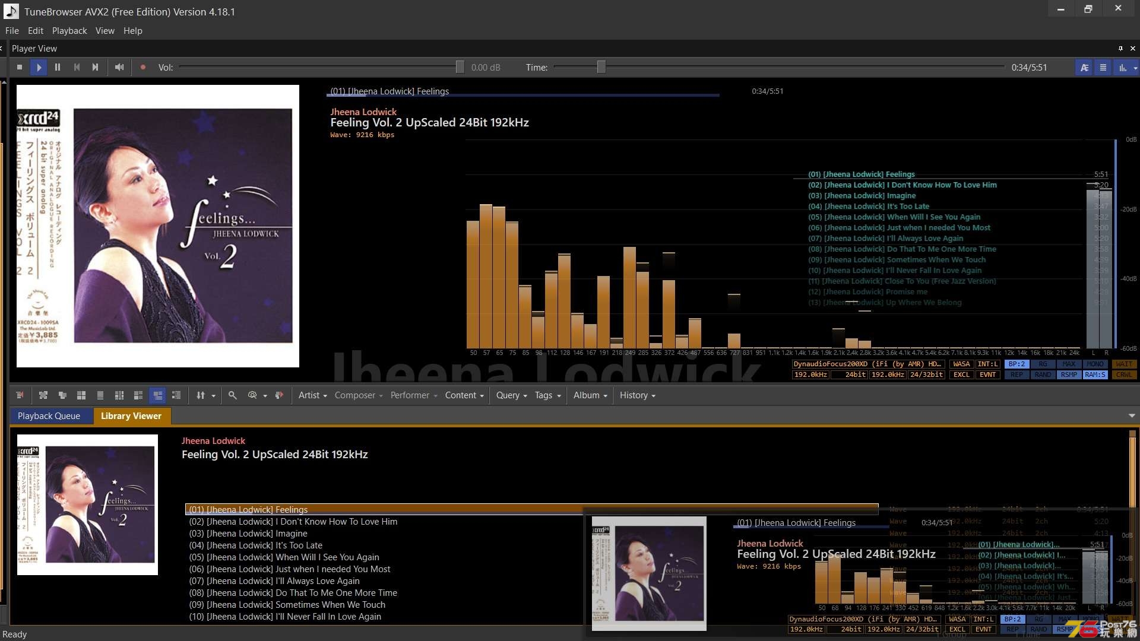Image resolution: width=1140 pixels, height=641 pixels.
Task: Click the expand-all tiles icon in library toolbar
Action: [x=43, y=395]
